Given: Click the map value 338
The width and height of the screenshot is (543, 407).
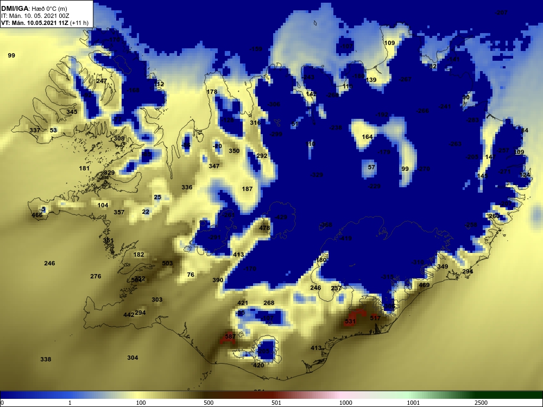Looking at the screenshot, I should coord(46,359).
